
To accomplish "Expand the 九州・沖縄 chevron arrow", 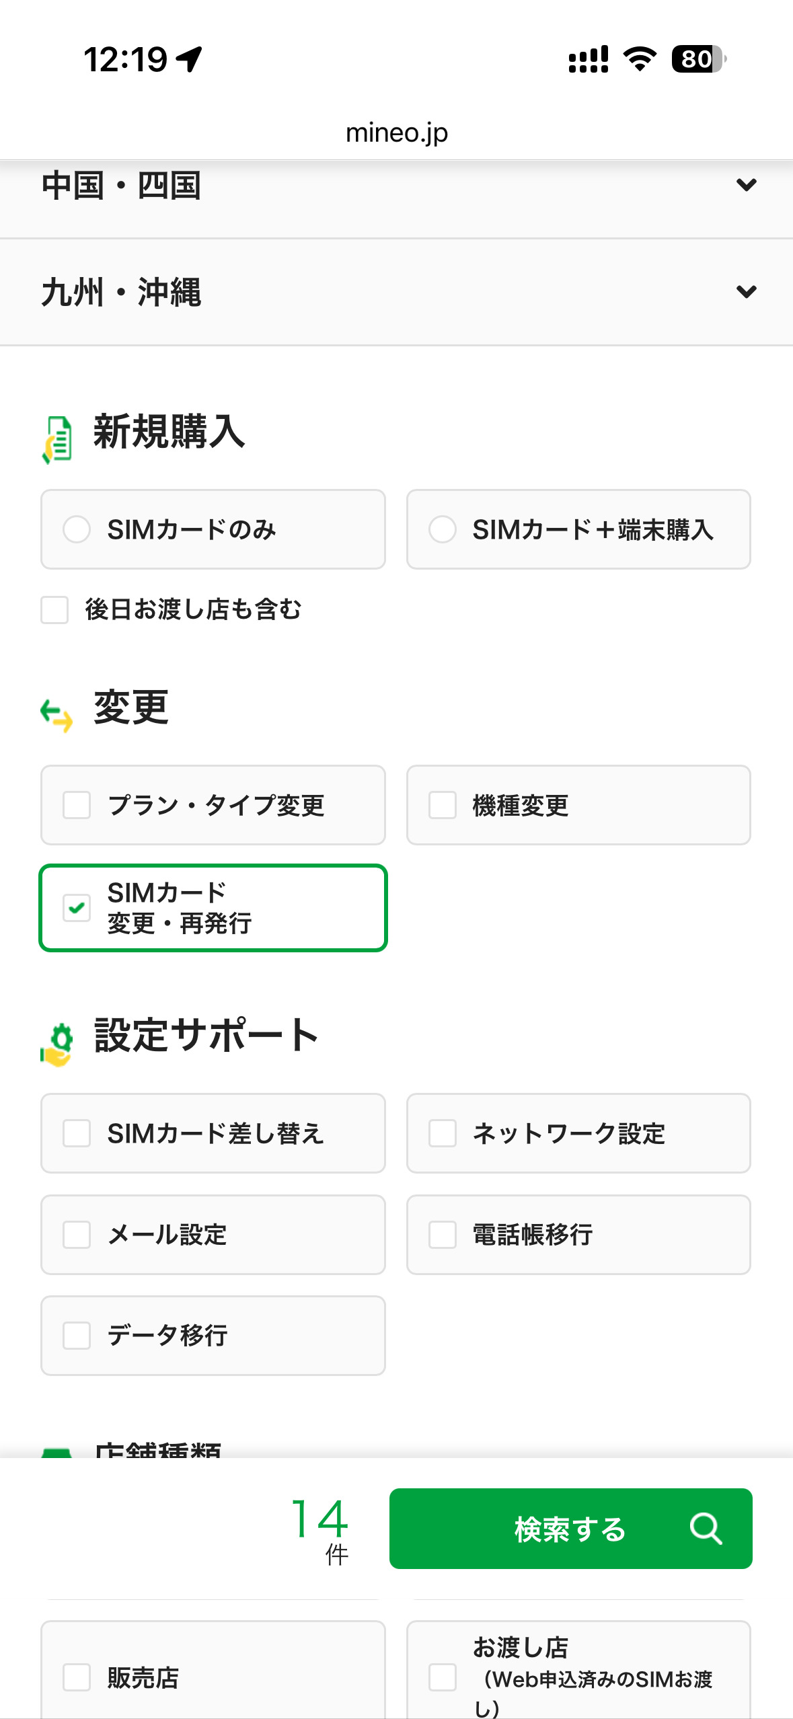I will tap(746, 292).
